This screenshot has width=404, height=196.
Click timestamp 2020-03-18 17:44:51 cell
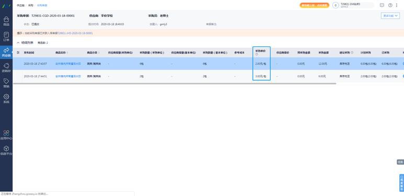[35, 77]
